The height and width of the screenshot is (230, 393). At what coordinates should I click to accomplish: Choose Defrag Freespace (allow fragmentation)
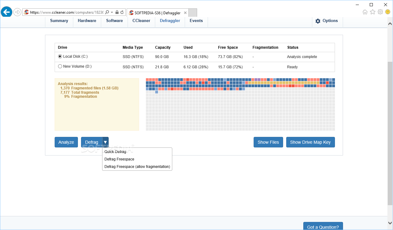tap(137, 167)
